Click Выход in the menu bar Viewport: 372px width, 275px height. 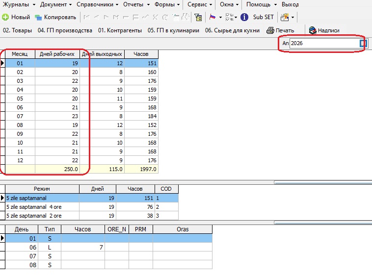290,4
